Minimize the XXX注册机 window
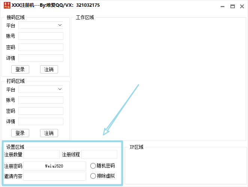 pos(223,6)
